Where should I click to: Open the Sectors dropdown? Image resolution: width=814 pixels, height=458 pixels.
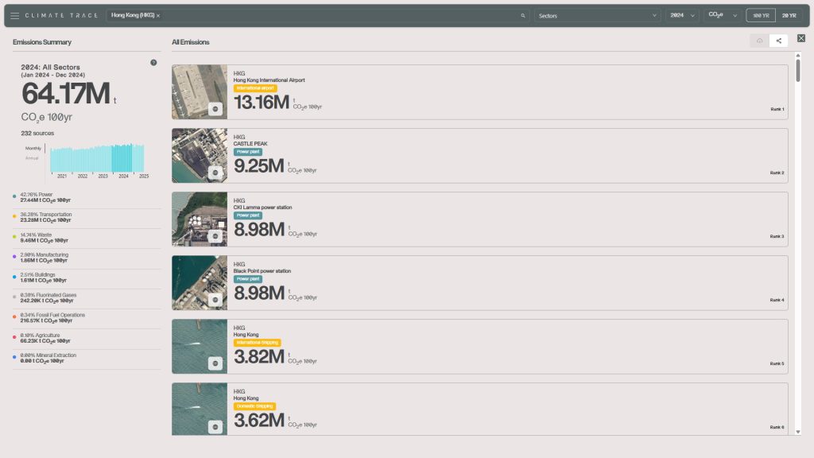pyautogui.click(x=597, y=16)
